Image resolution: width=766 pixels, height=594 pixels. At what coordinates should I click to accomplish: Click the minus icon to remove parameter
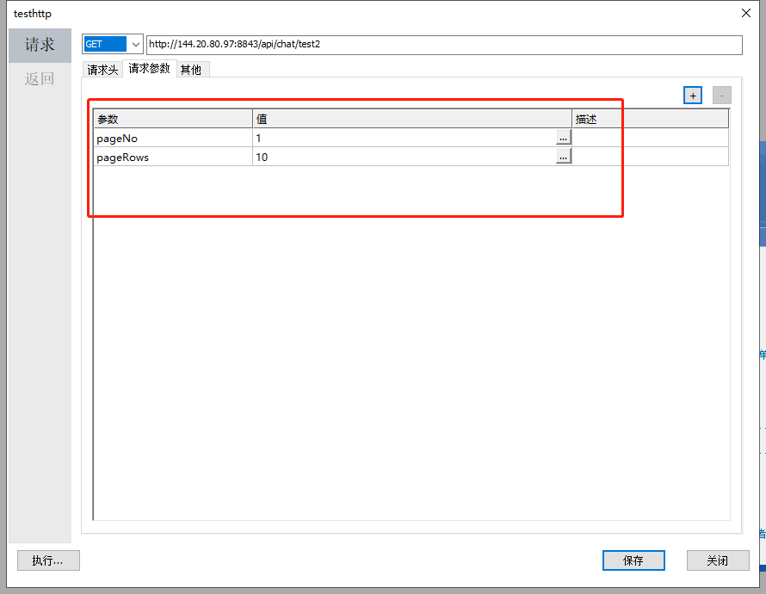click(721, 96)
